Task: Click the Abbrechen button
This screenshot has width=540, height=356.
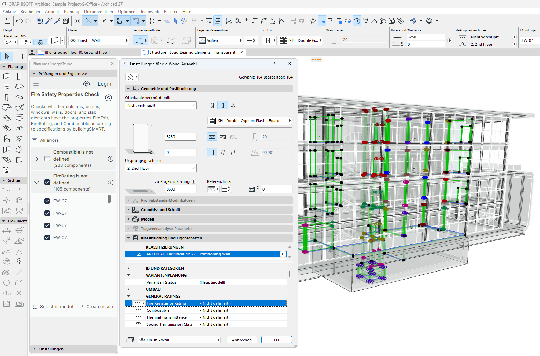Action: tap(242, 340)
